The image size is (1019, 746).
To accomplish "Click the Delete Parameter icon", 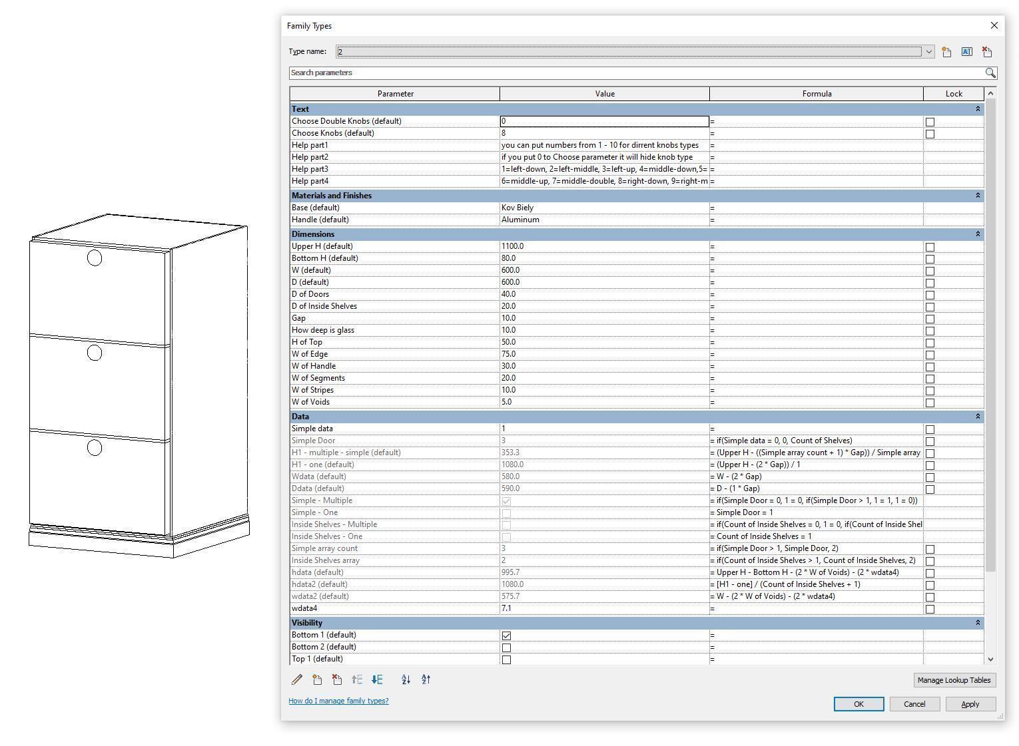I will point(337,679).
